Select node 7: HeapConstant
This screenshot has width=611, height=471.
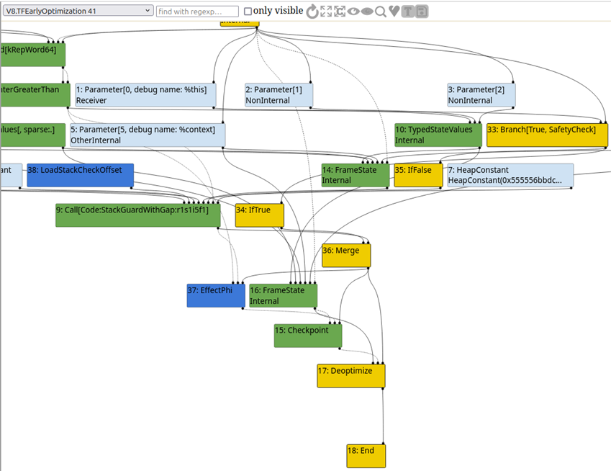pyautogui.click(x=510, y=175)
